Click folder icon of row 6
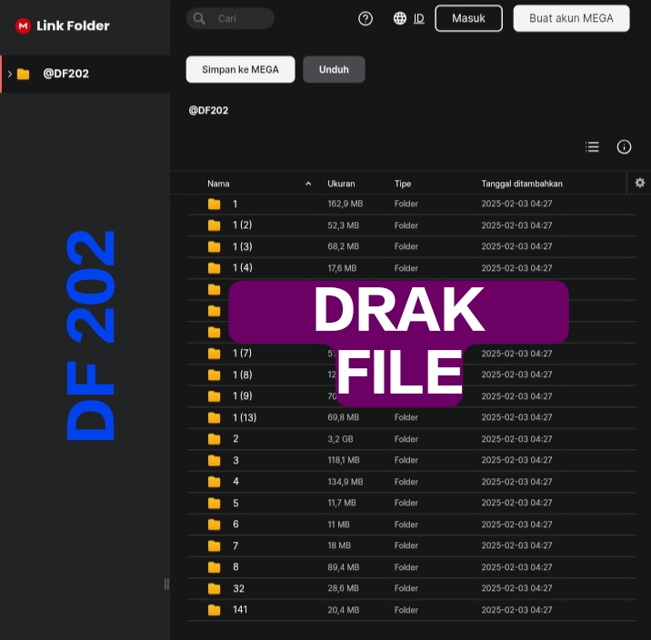Screen dimensions: 651x640 [215, 525]
